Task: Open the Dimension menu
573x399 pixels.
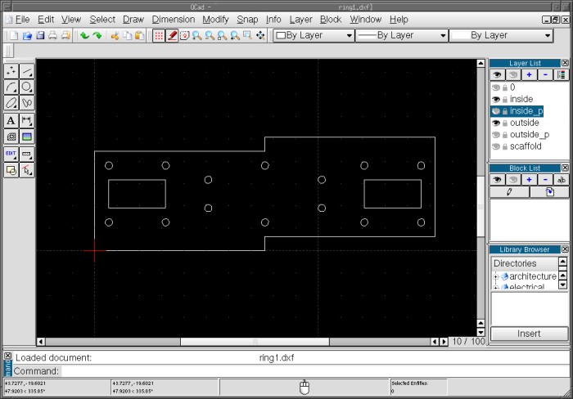Action: [174, 20]
